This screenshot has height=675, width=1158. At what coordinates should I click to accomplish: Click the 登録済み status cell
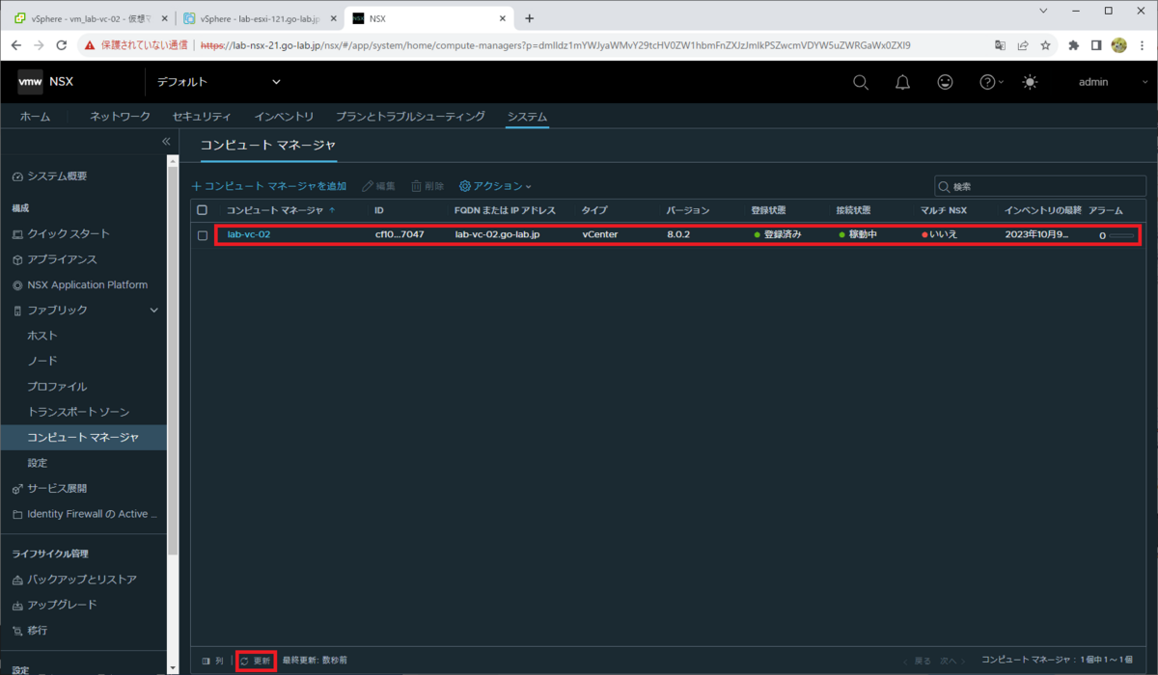pyautogui.click(x=778, y=234)
